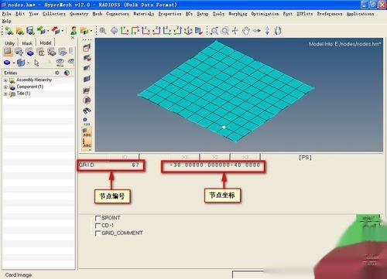Click the node coordinates field

click(214, 165)
